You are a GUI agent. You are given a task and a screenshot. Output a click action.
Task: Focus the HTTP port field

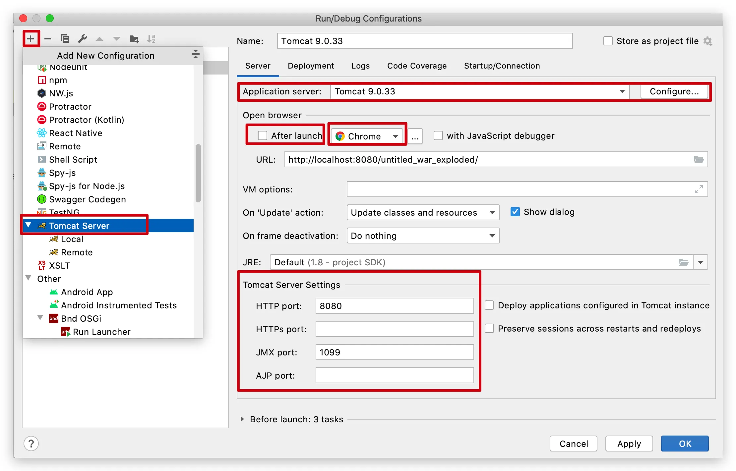pyautogui.click(x=395, y=306)
